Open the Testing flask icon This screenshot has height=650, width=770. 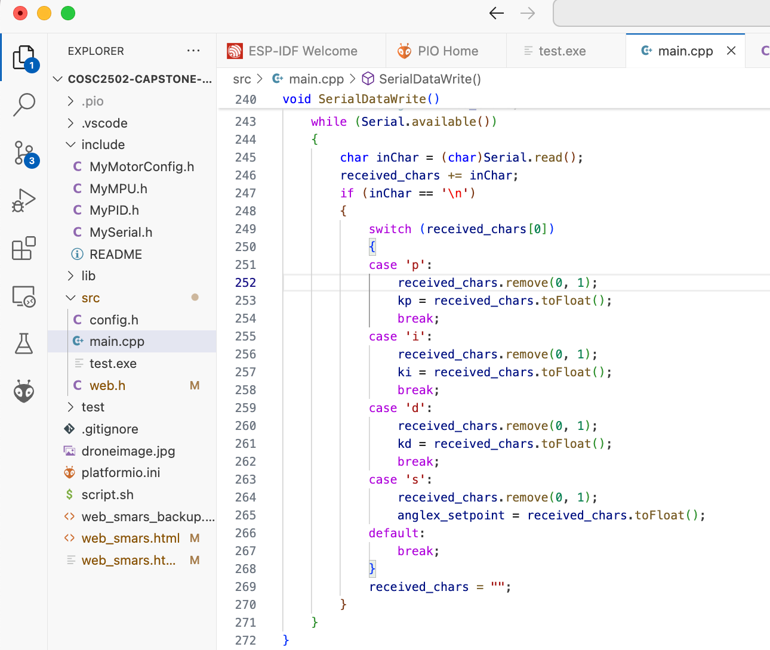[x=24, y=343]
